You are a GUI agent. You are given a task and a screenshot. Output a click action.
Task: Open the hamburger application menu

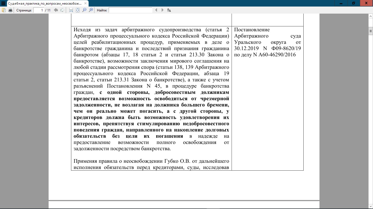(x=3, y=3)
